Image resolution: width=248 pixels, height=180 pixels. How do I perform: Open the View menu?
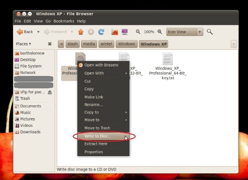point(38,21)
